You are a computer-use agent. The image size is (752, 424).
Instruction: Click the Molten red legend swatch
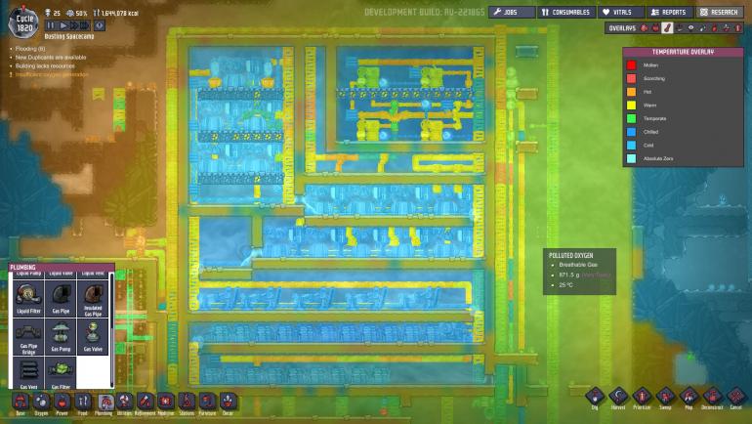point(631,64)
